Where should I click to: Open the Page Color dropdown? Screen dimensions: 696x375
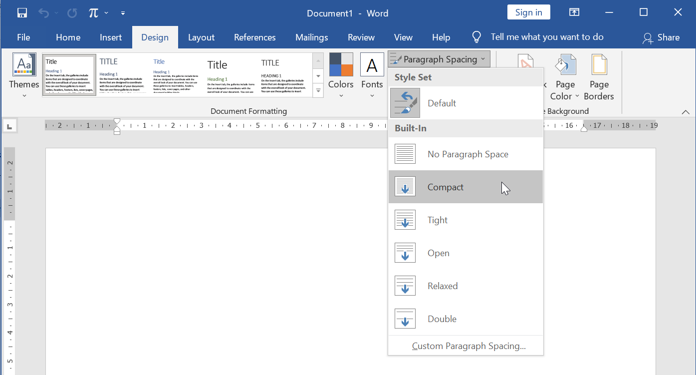[x=565, y=77]
